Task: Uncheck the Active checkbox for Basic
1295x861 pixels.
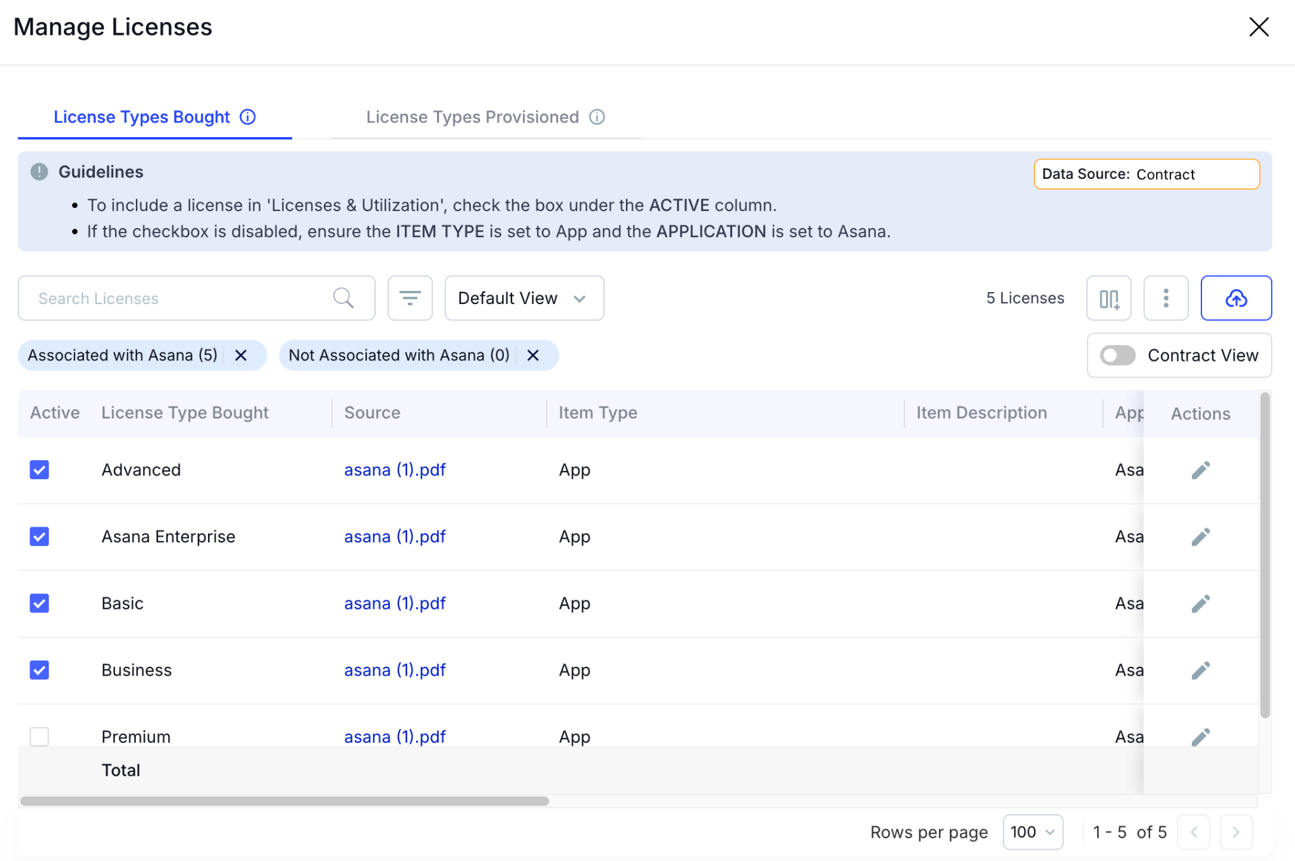Action: point(39,603)
